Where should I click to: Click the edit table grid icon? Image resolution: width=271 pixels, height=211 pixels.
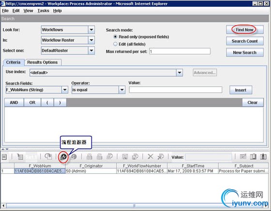(243, 156)
